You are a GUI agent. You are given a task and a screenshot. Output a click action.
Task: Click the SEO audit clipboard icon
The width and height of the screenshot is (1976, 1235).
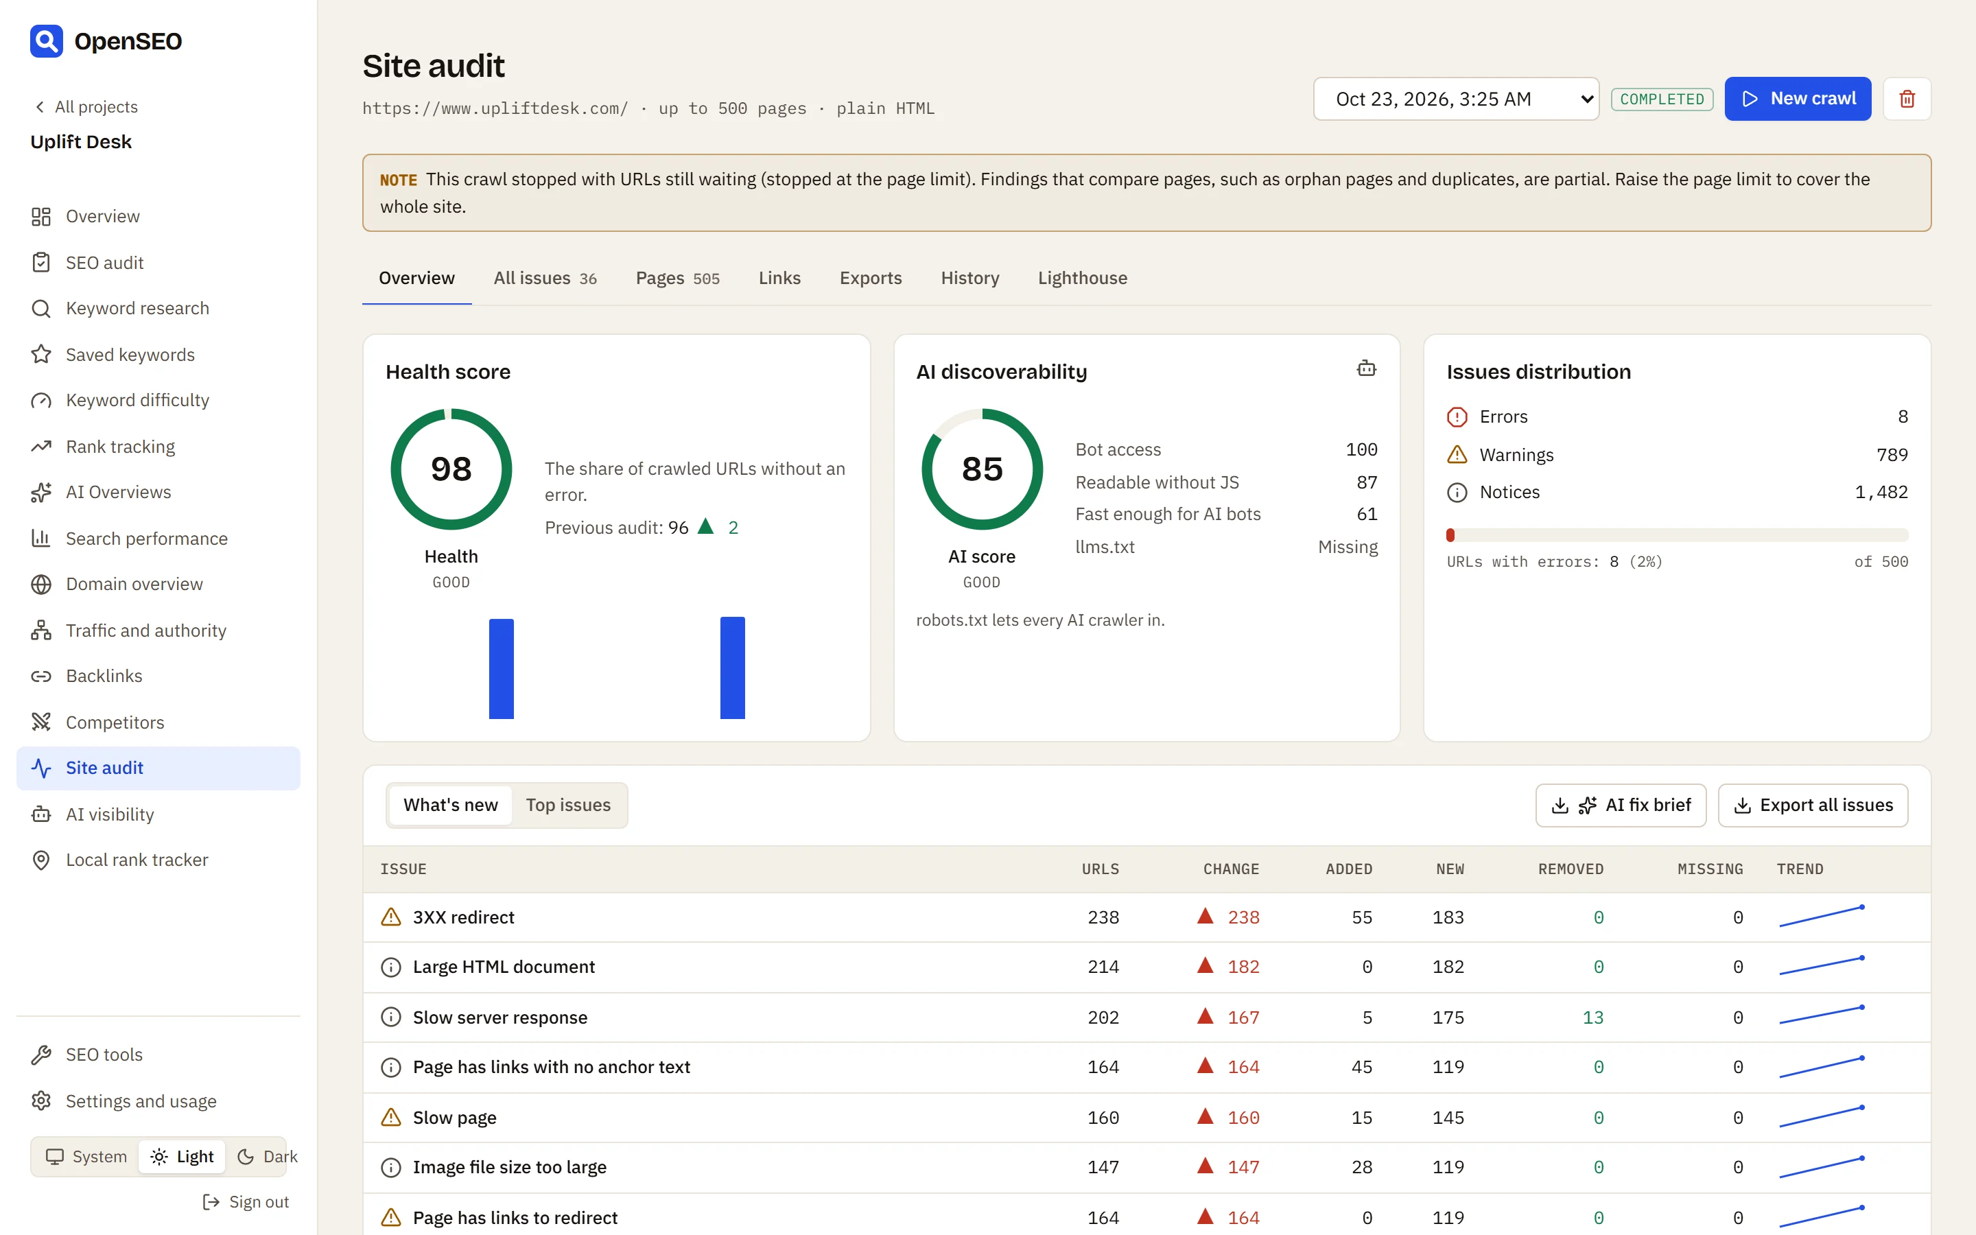point(41,262)
